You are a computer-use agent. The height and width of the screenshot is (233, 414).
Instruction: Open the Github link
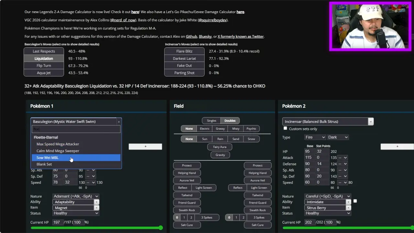(x=191, y=37)
